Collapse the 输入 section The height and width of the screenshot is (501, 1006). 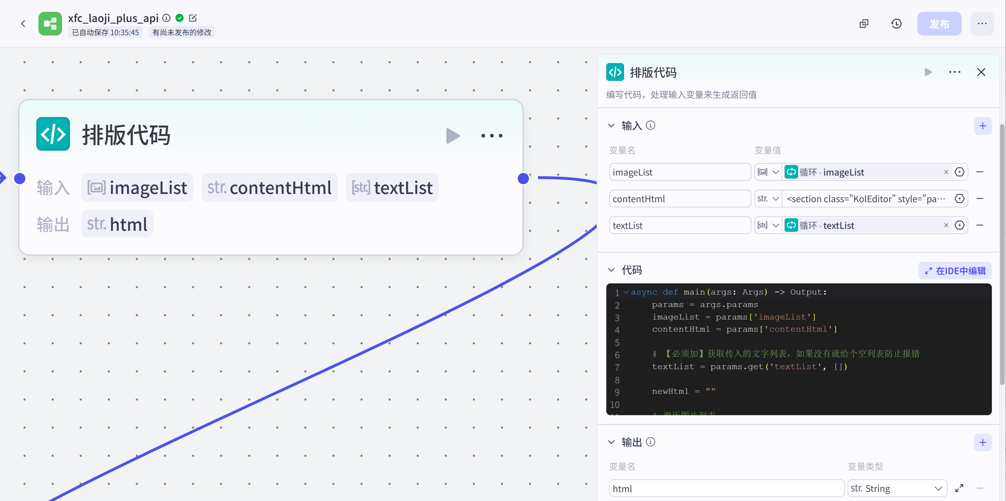coord(611,126)
